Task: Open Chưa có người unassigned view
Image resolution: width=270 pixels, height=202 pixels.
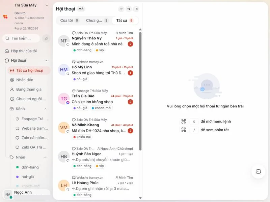Action: click(x=29, y=99)
